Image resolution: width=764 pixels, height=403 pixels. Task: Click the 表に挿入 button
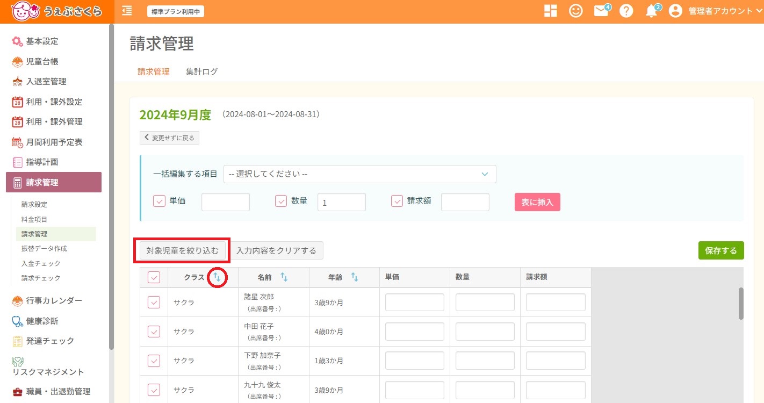(537, 202)
